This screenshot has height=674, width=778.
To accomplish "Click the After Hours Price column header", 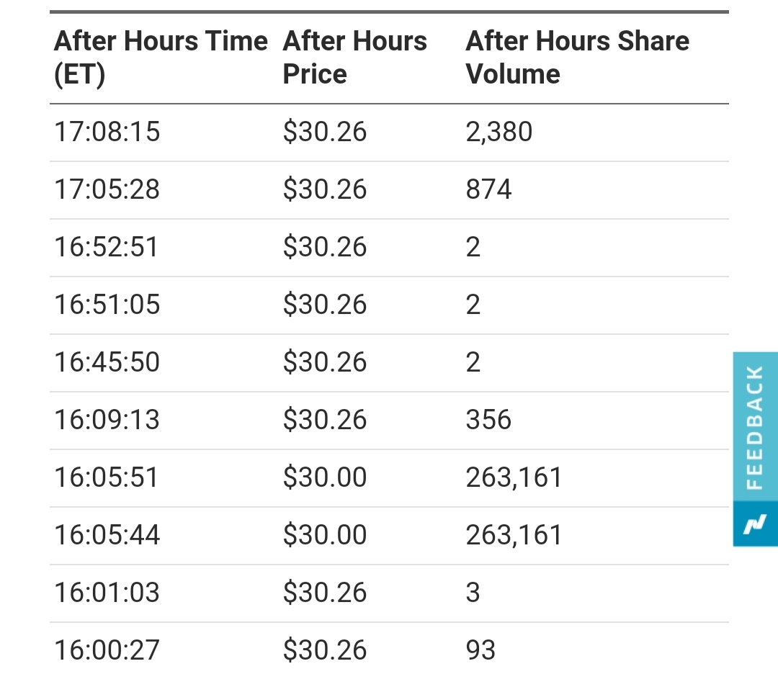I will (x=355, y=58).
